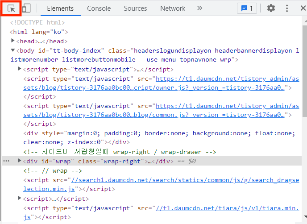Screen dimensions: 307x224
Task: Toggle the device toolbar icon
Action: [x=26, y=8]
